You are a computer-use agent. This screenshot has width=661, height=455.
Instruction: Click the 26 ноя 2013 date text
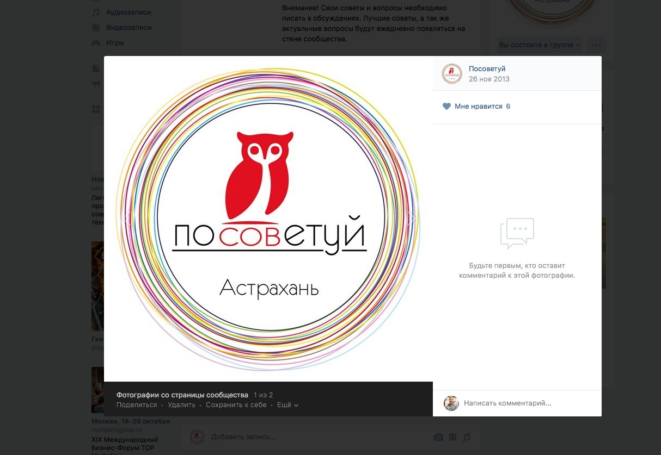[489, 79]
